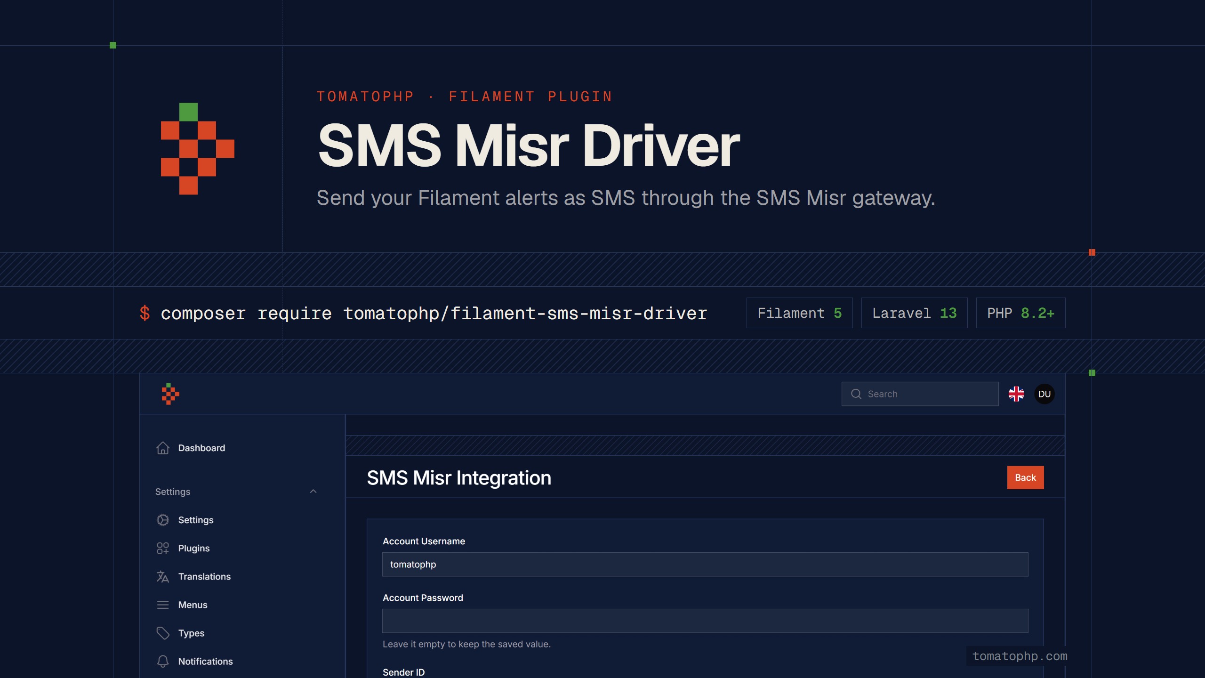Screen dimensions: 1205x678
Task: Click the Account Password label
Action: [x=423, y=597]
